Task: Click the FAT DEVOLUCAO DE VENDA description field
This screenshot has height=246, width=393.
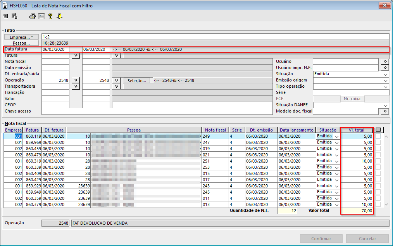Action: click(230, 223)
